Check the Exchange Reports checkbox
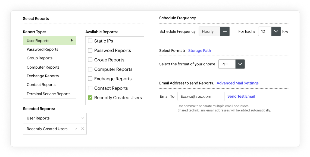Image resolution: width=310 pixels, height=157 pixels. pyautogui.click(x=90, y=79)
